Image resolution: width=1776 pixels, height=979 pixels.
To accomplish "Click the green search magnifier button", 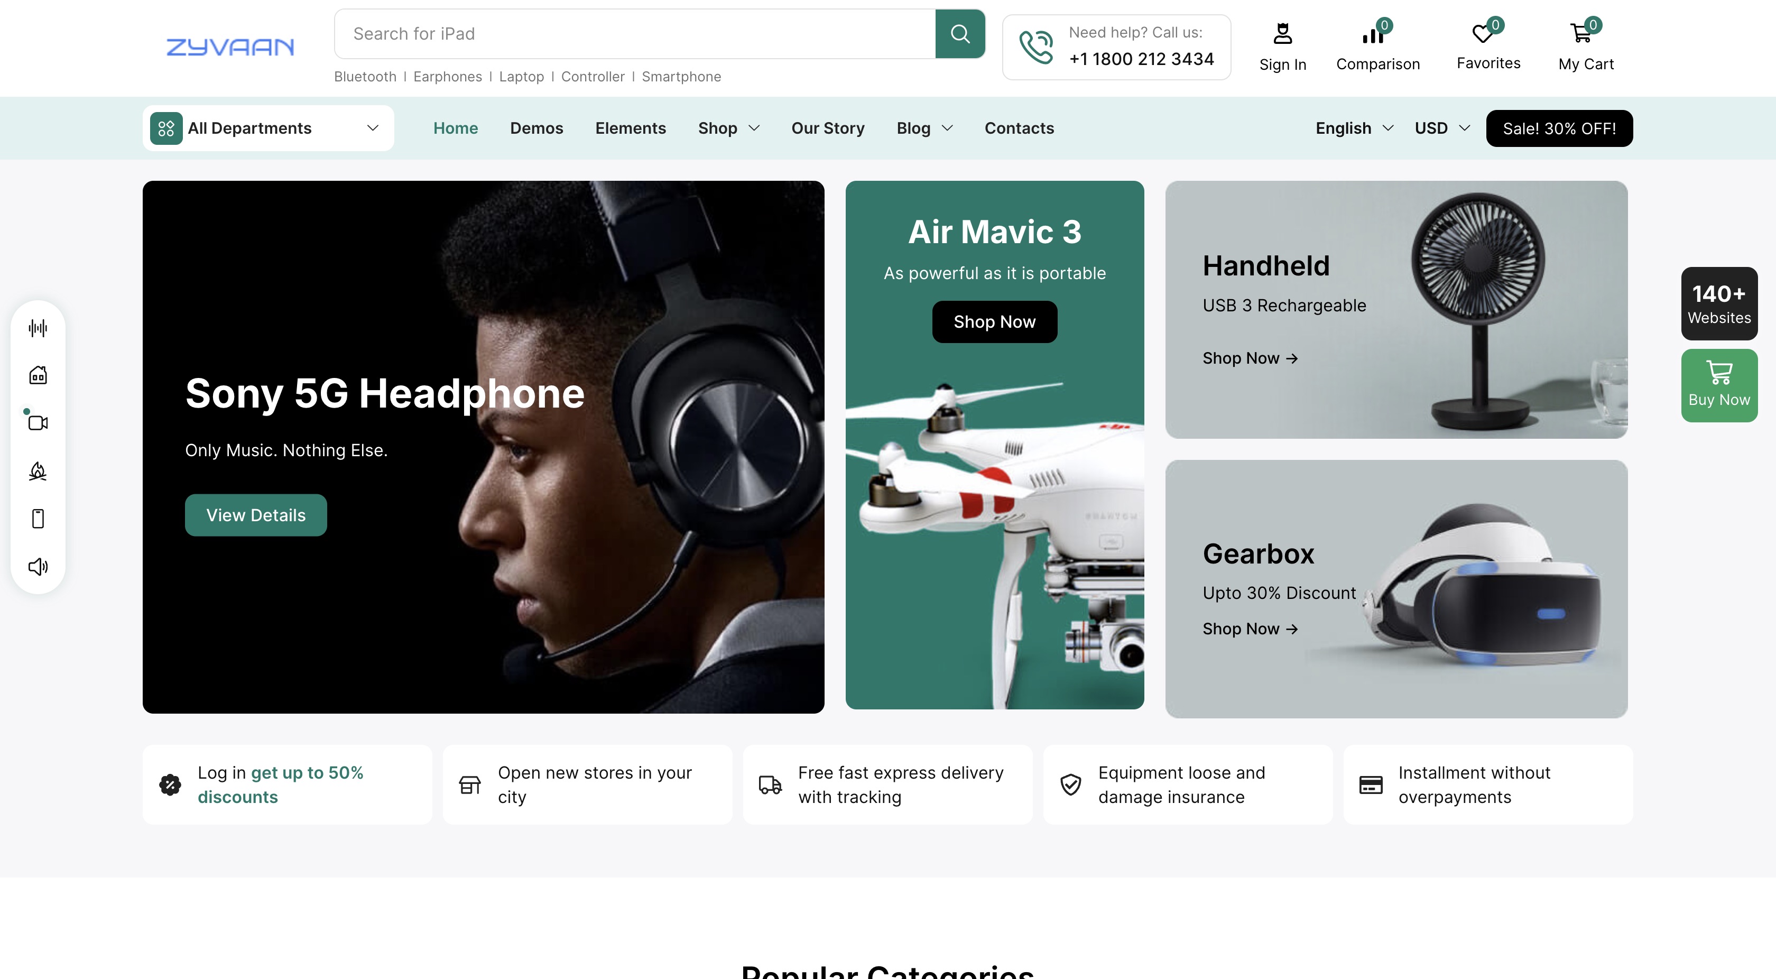I will [x=960, y=34].
